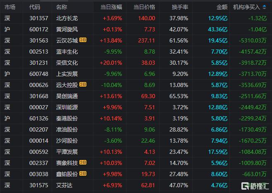
Task: Click 平潭发展 price 4.13
Action: [149, 152]
